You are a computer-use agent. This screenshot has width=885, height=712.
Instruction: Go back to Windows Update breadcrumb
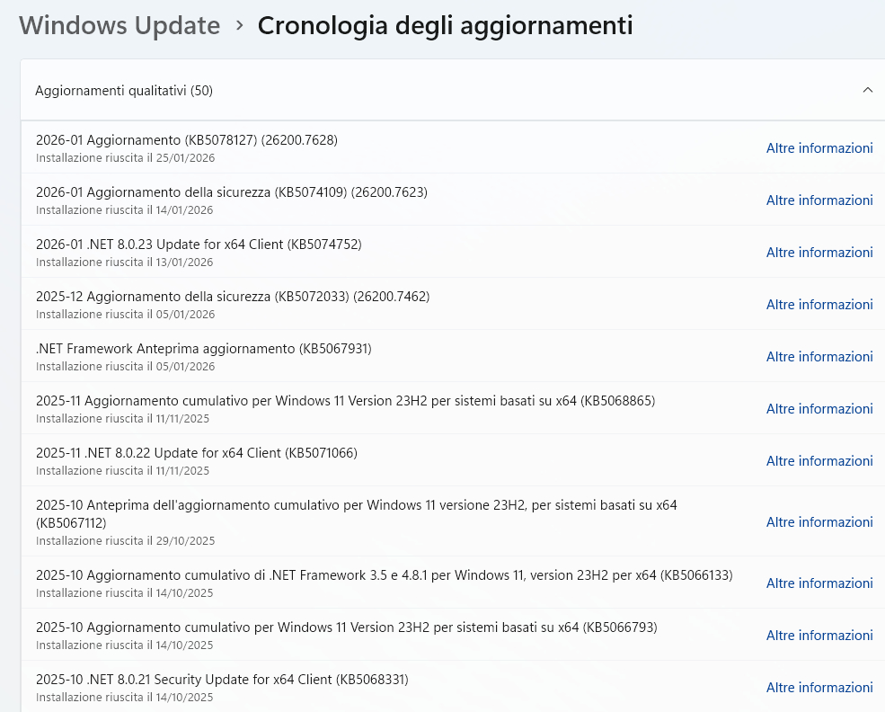tap(119, 26)
